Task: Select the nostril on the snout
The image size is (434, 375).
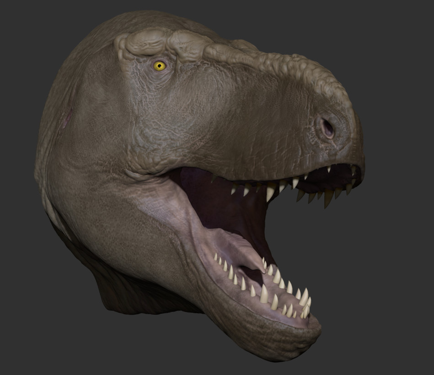Action: click(x=328, y=128)
